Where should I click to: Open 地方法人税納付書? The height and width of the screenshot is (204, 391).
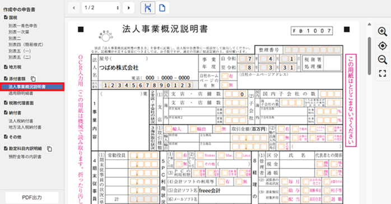25,127
